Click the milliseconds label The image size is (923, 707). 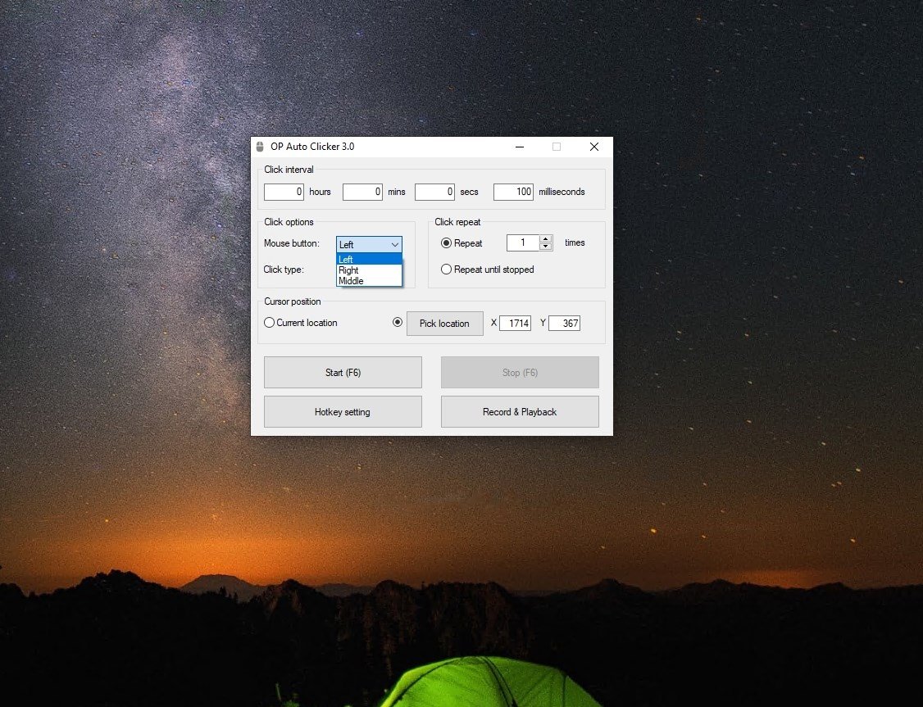(562, 192)
